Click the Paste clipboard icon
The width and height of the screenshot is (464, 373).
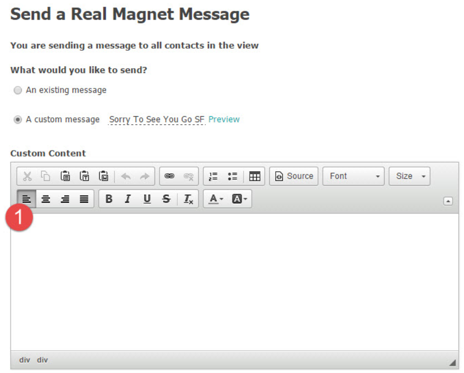click(65, 176)
